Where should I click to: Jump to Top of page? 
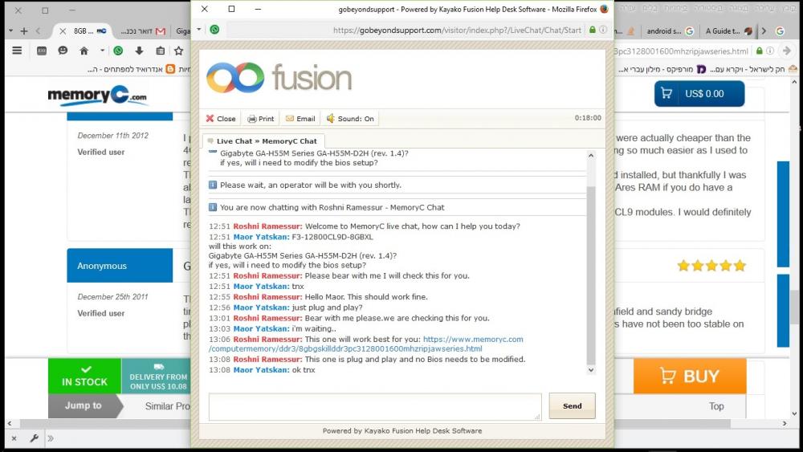[x=716, y=406]
